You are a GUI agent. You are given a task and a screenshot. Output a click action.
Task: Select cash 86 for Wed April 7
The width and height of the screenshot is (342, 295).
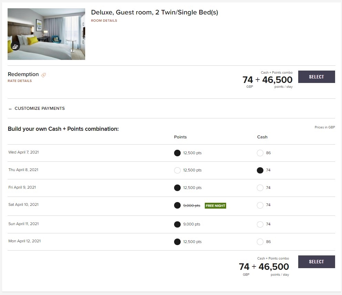tap(260, 153)
